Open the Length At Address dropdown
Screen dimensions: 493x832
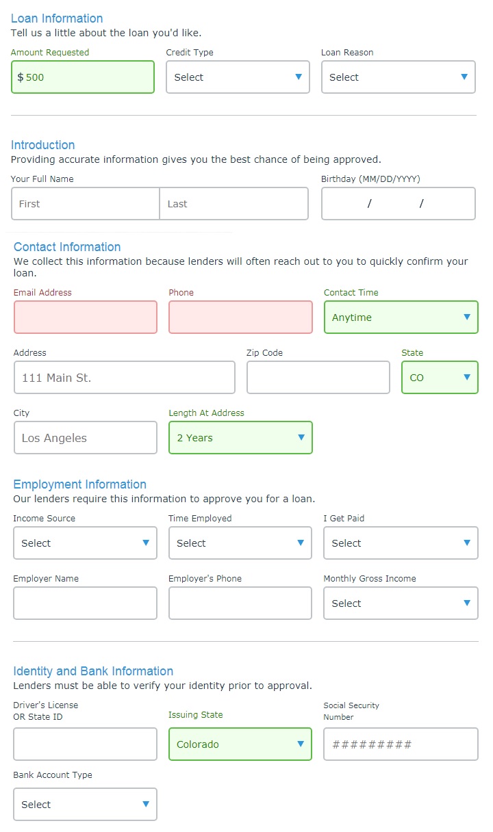click(x=240, y=438)
